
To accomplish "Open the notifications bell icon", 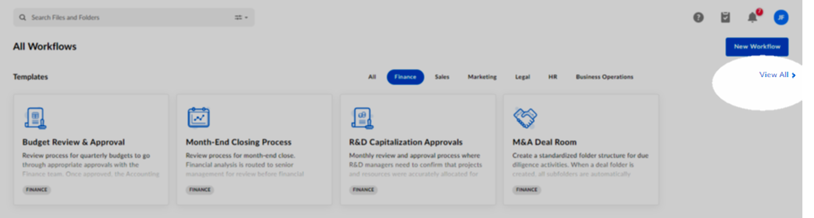I will tap(753, 17).
